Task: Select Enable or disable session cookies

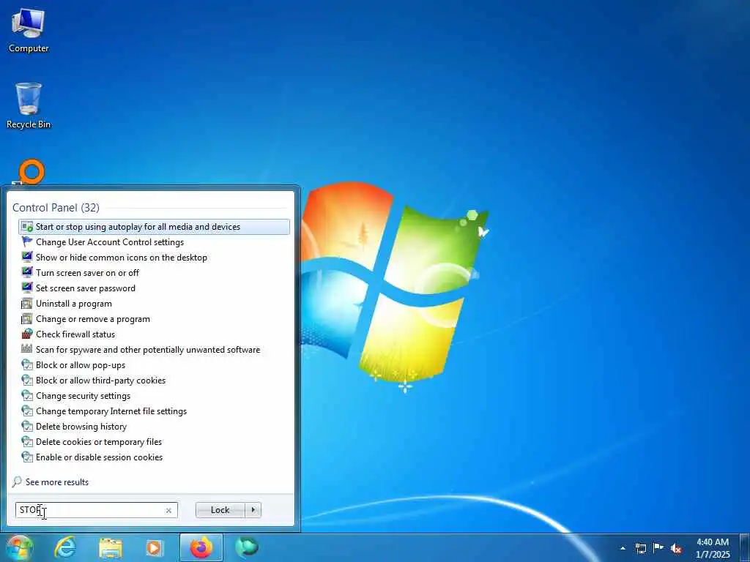Action: [x=154, y=457]
